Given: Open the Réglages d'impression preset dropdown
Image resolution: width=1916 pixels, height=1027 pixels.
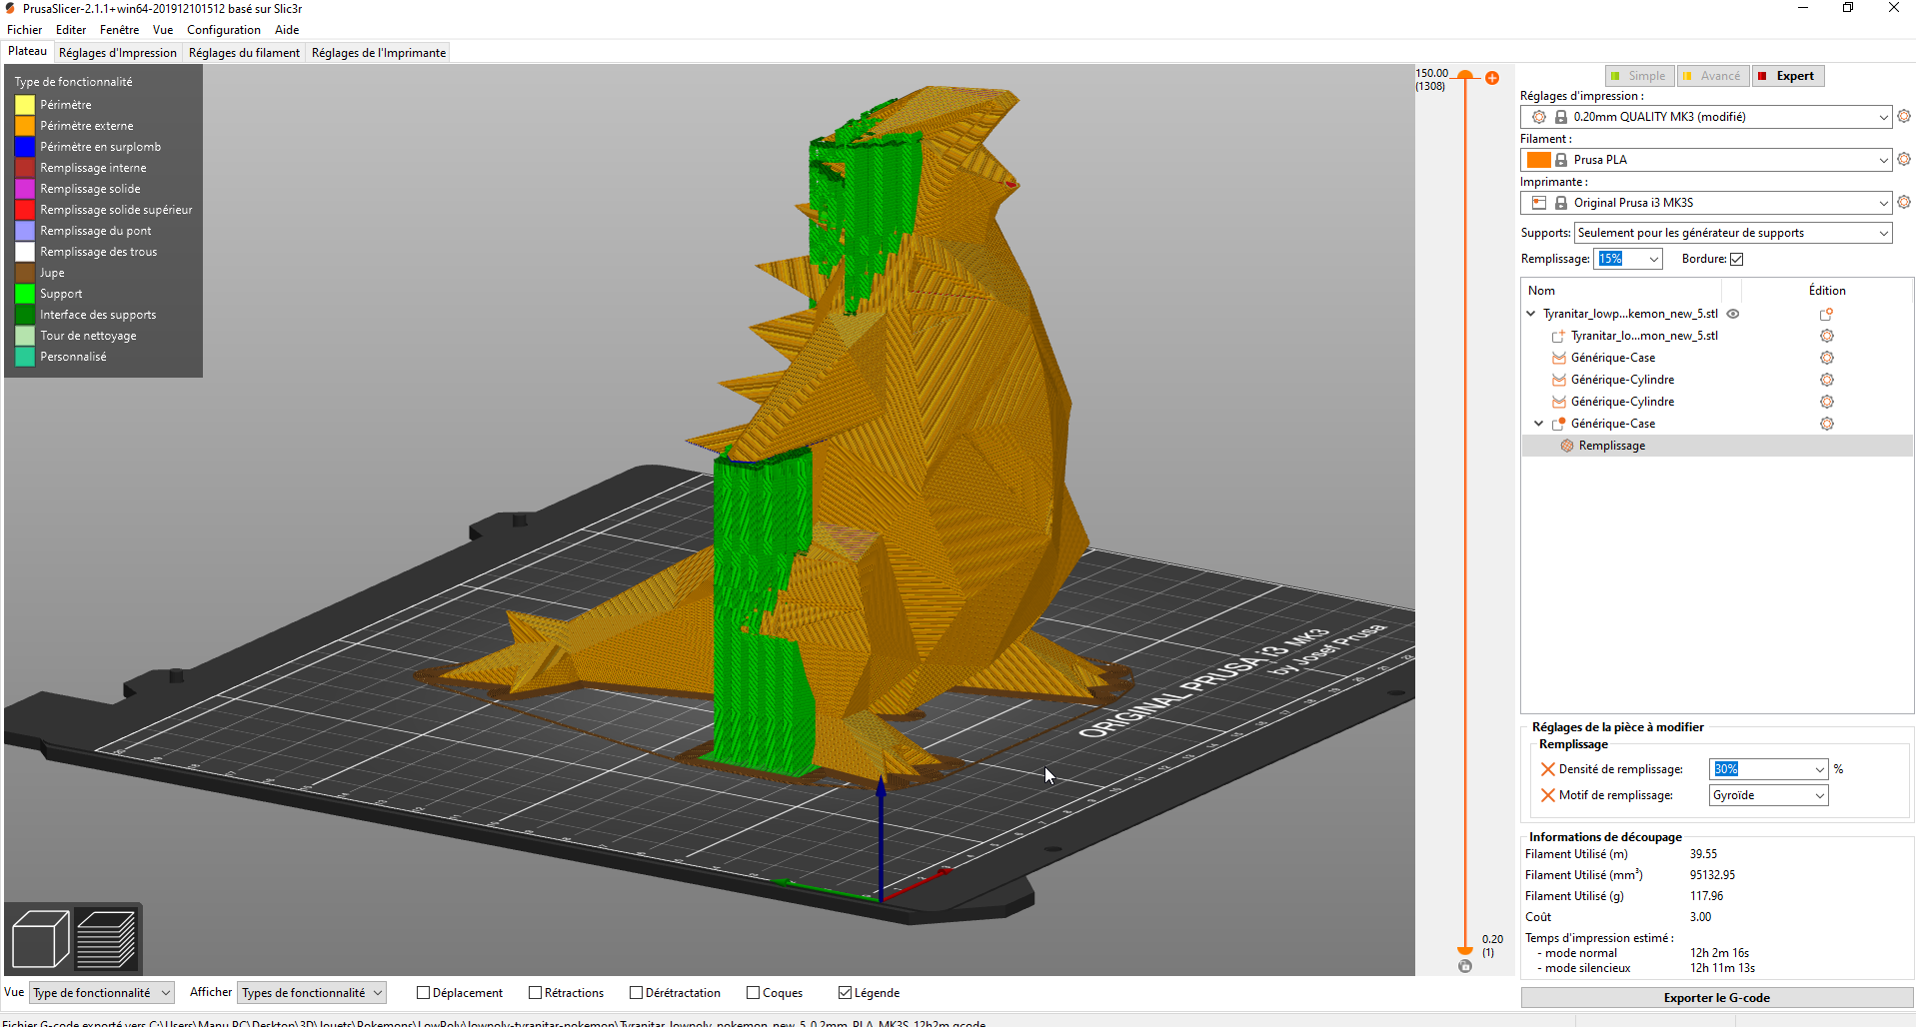Looking at the screenshot, I should [x=1883, y=117].
